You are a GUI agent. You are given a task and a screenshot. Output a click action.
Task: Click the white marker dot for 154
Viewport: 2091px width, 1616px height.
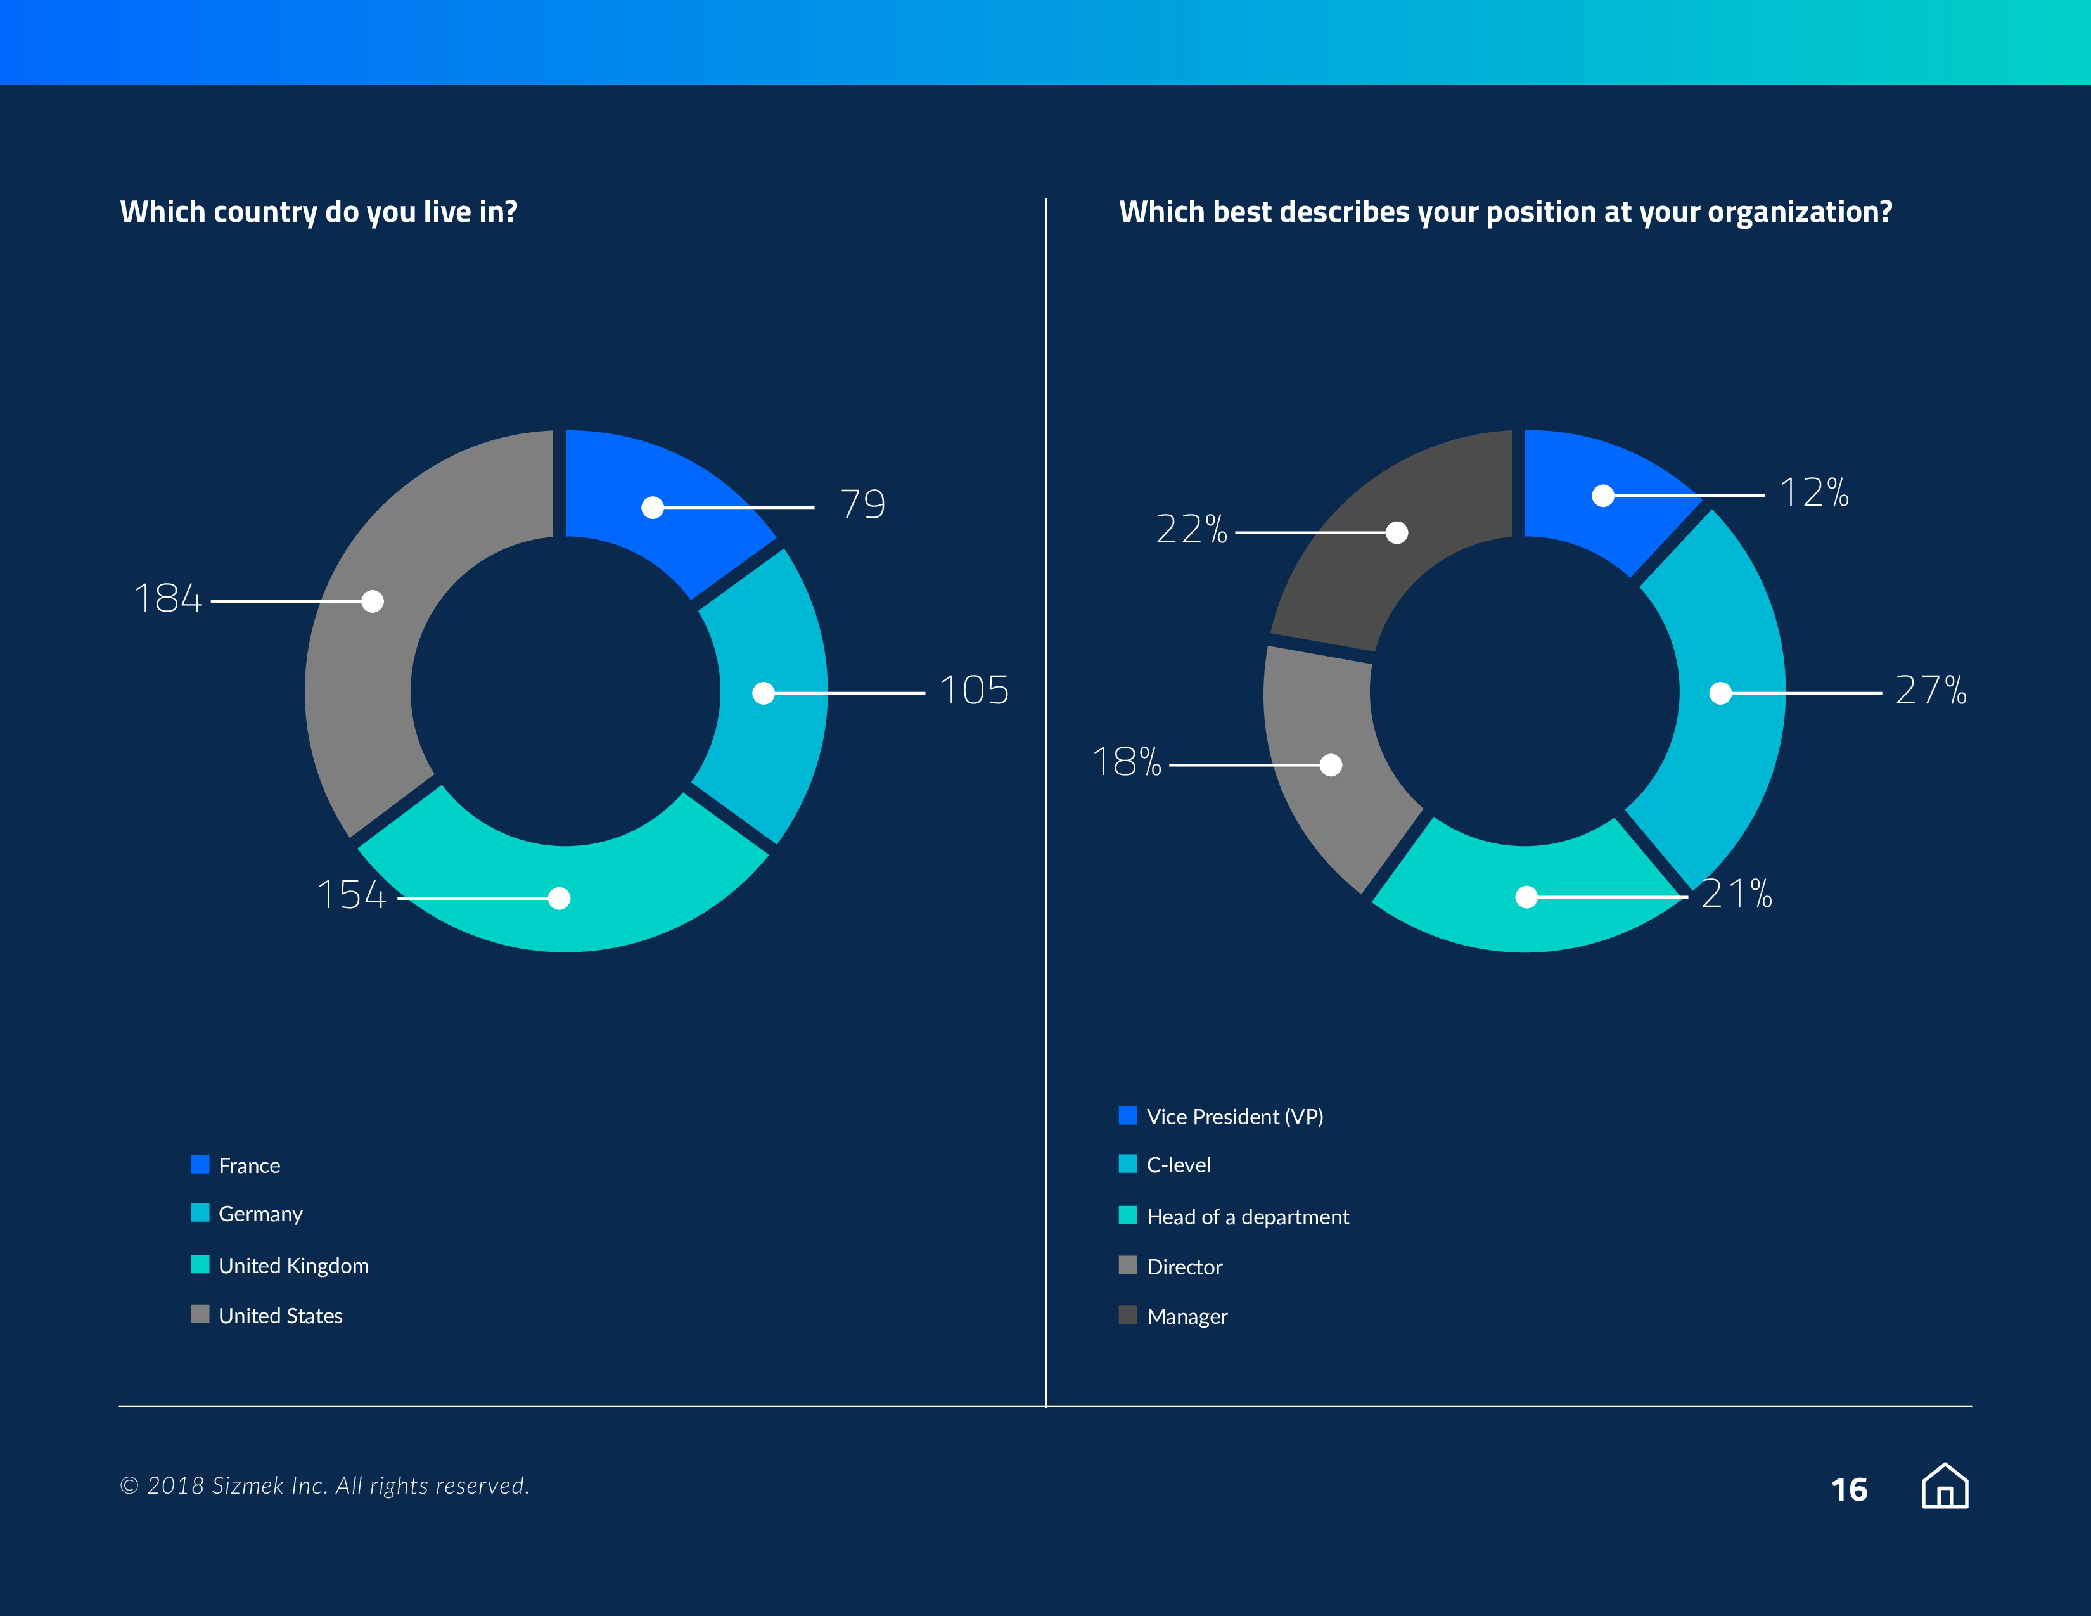pyautogui.click(x=559, y=898)
